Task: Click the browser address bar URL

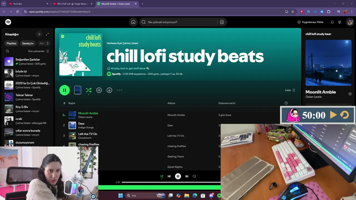Action: (60, 12)
